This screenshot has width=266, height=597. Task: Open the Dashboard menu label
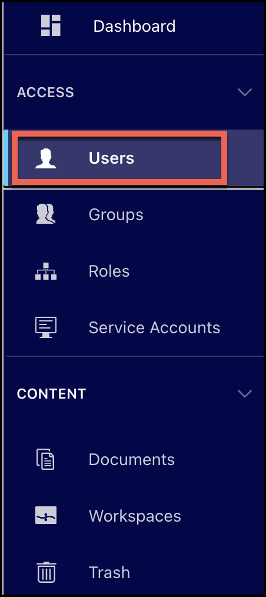(134, 26)
